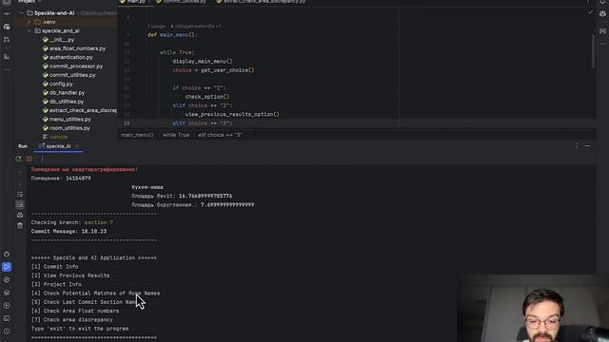Open the Commit tool window icon
609x342 pixels.
[7, 13]
